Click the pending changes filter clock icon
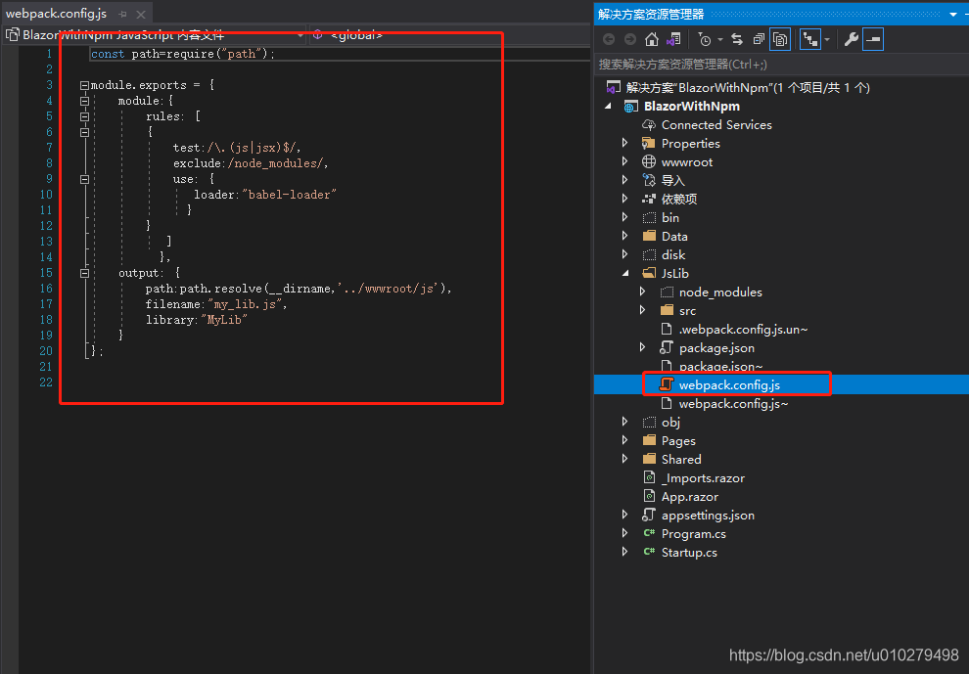This screenshot has height=674, width=969. pos(705,39)
